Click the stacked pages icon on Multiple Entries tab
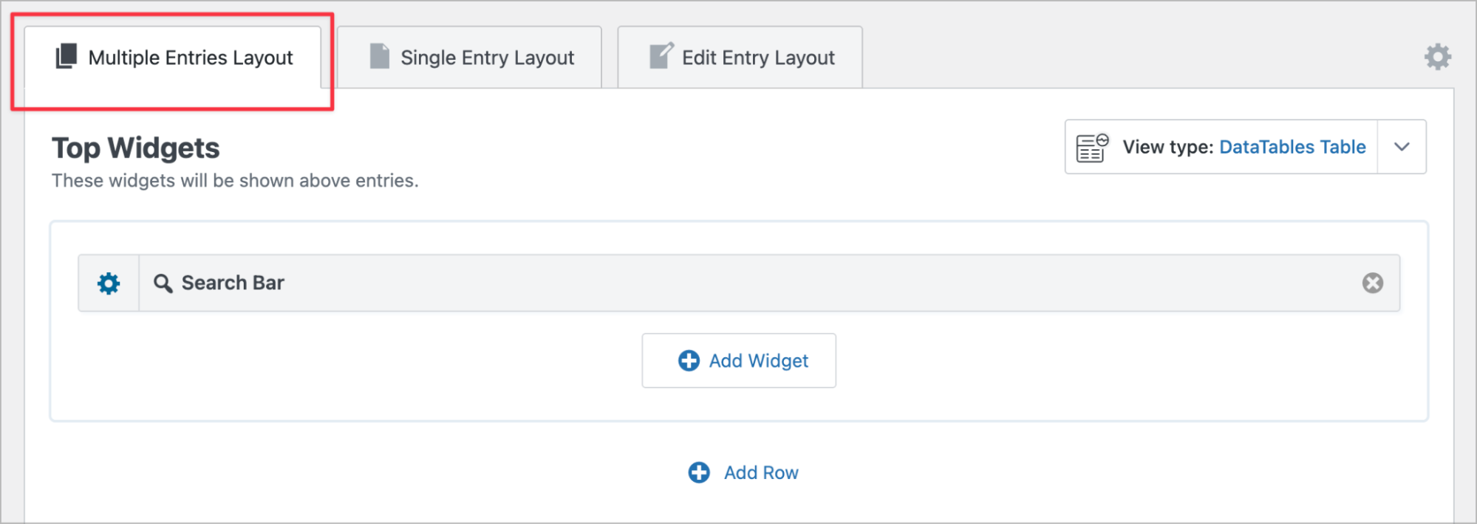Screen dimensions: 1477x524 [x=66, y=56]
